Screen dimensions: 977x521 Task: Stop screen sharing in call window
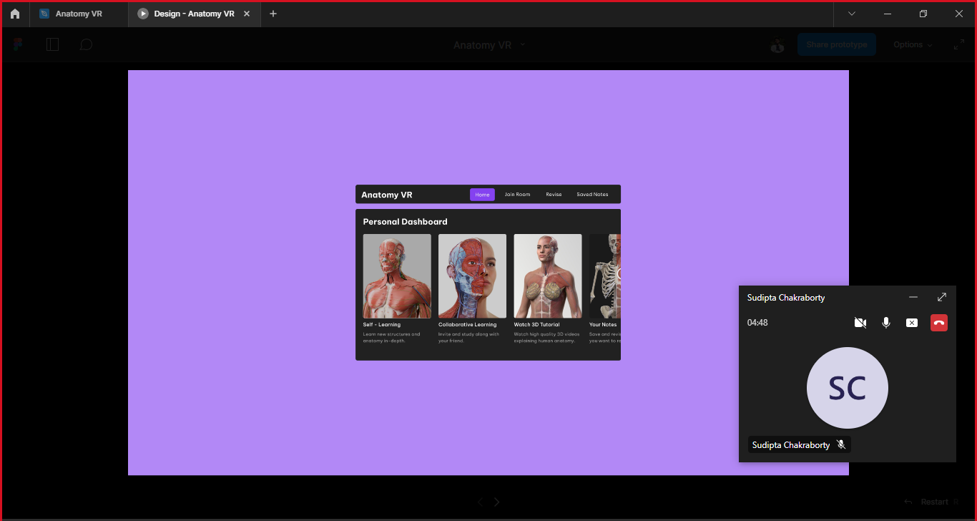click(x=912, y=323)
